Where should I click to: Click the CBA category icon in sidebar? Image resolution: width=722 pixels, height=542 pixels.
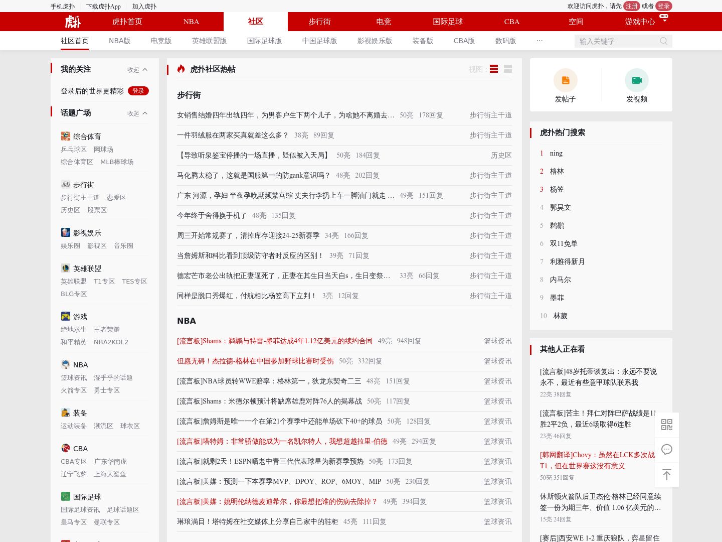(66, 448)
